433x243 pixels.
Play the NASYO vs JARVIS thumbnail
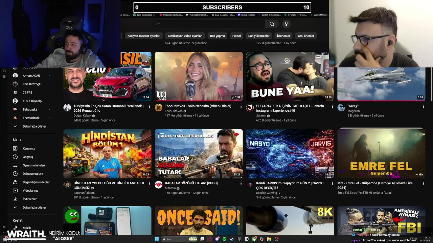click(x=290, y=154)
